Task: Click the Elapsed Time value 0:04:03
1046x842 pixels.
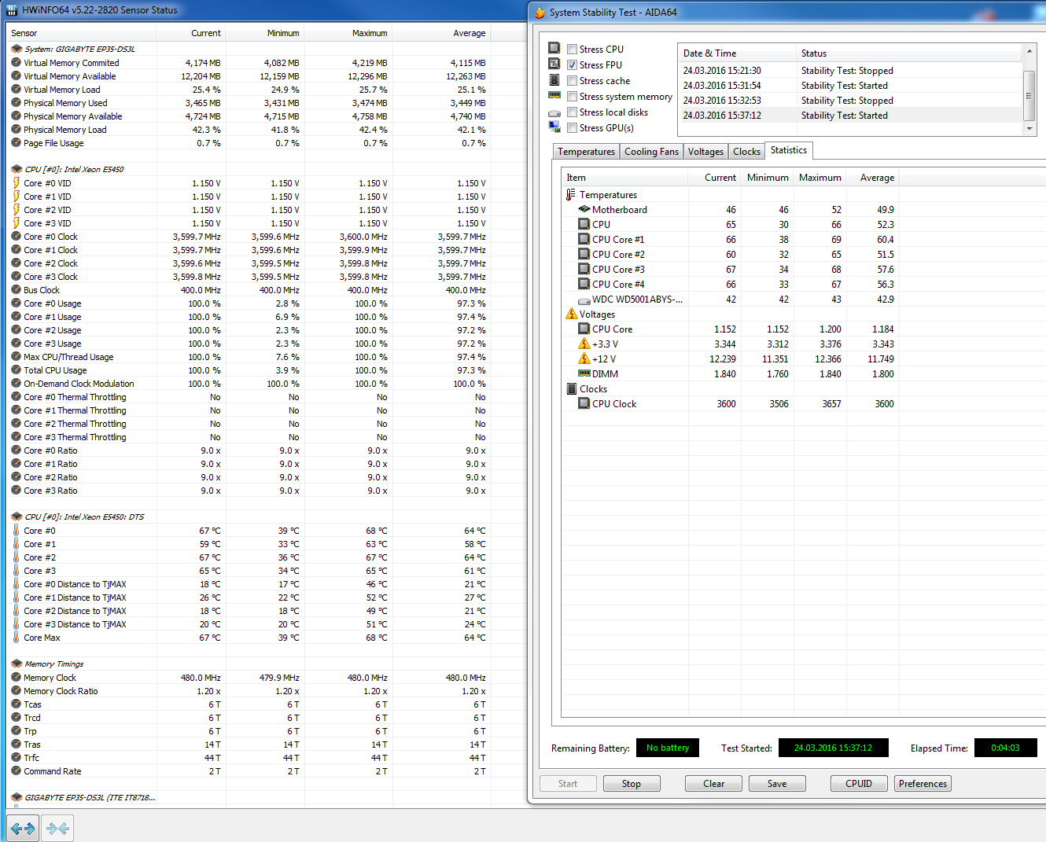Action: [x=1005, y=748]
